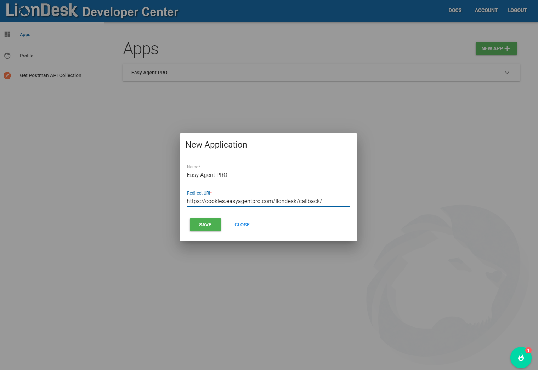Image resolution: width=538 pixels, height=370 pixels.
Task: Open the Account page link
Action: [486, 10]
